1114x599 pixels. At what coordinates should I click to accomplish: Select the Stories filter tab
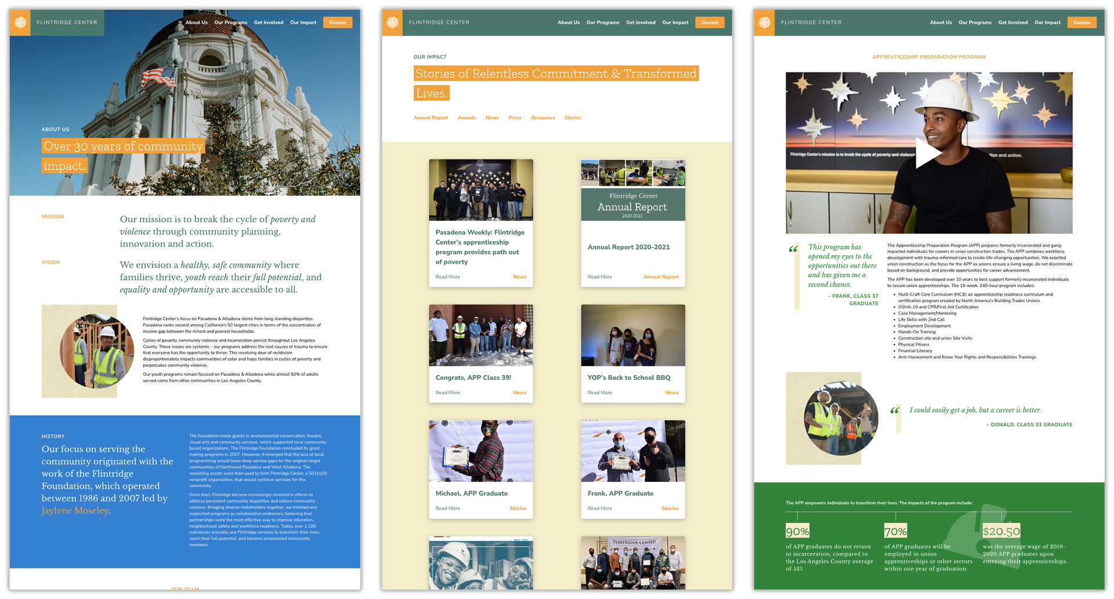point(573,118)
